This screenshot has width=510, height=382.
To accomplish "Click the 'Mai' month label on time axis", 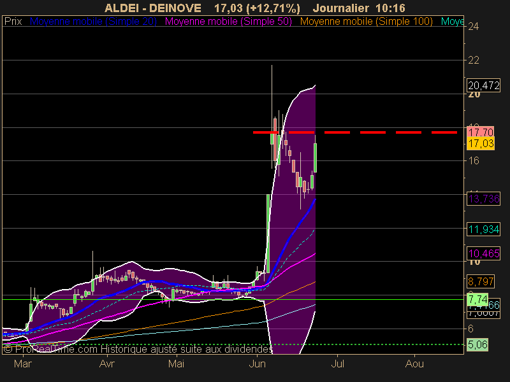I will click(x=176, y=364).
